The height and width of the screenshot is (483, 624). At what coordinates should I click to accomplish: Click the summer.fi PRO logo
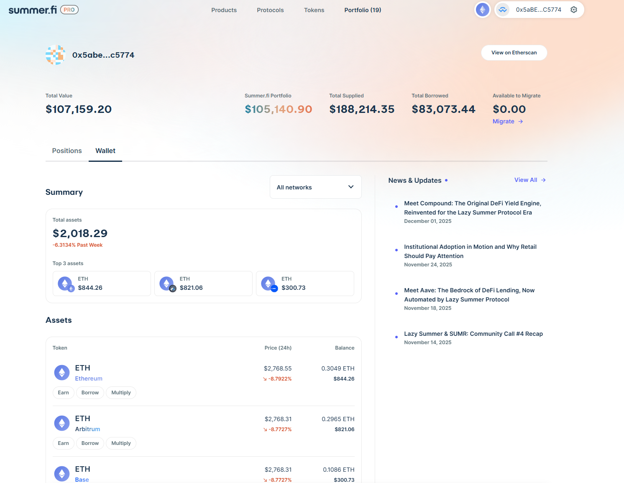(43, 10)
